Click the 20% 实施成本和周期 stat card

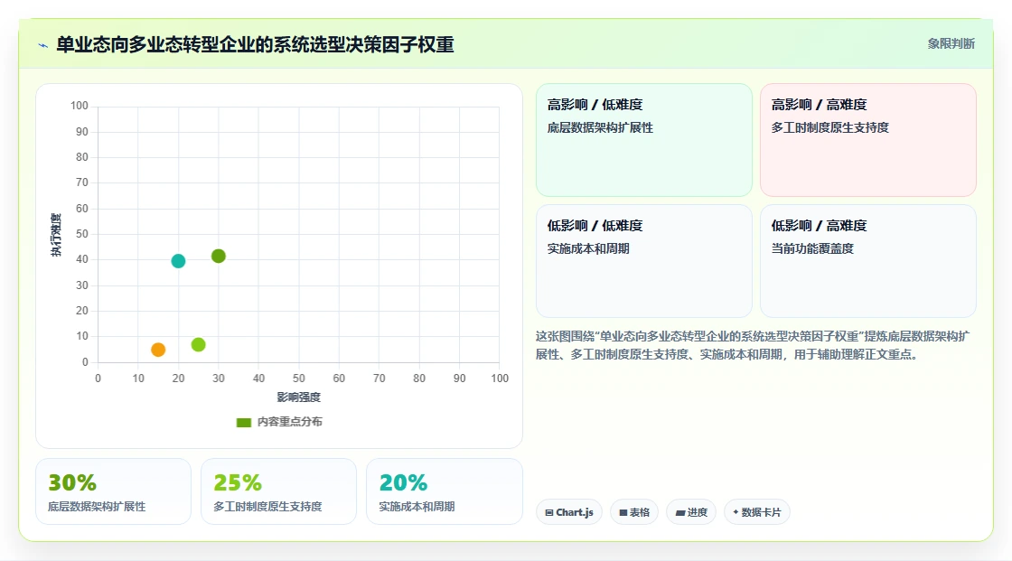pos(444,491)
